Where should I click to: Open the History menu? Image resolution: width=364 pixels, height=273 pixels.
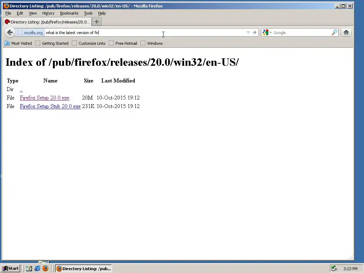tap(48, 13)
